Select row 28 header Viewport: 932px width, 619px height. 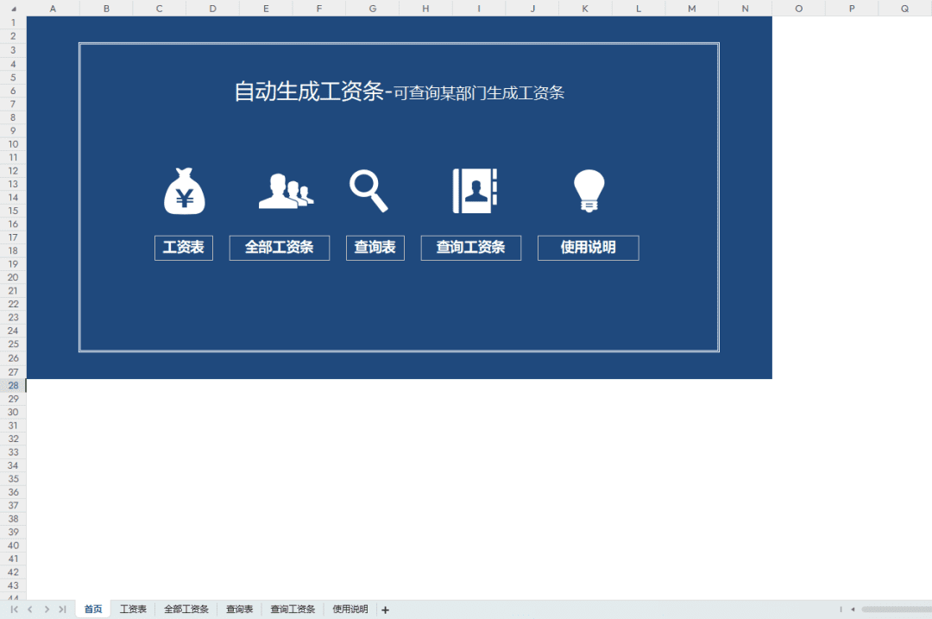(13, 385)
